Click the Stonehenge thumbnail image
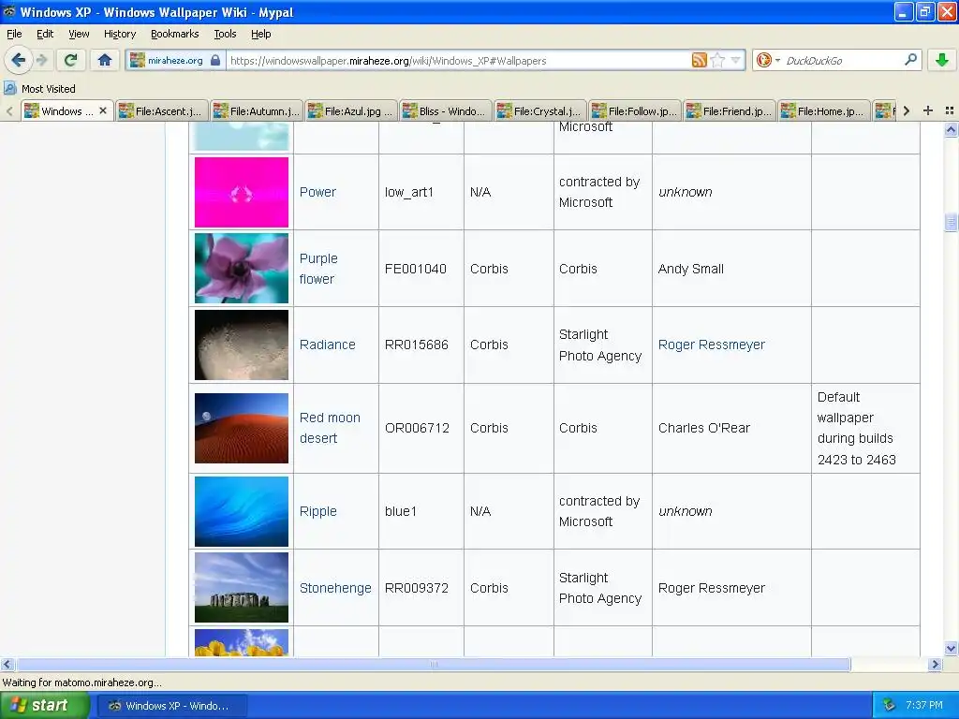The height and width of the screenshot is (719, 959). (241, 588)
